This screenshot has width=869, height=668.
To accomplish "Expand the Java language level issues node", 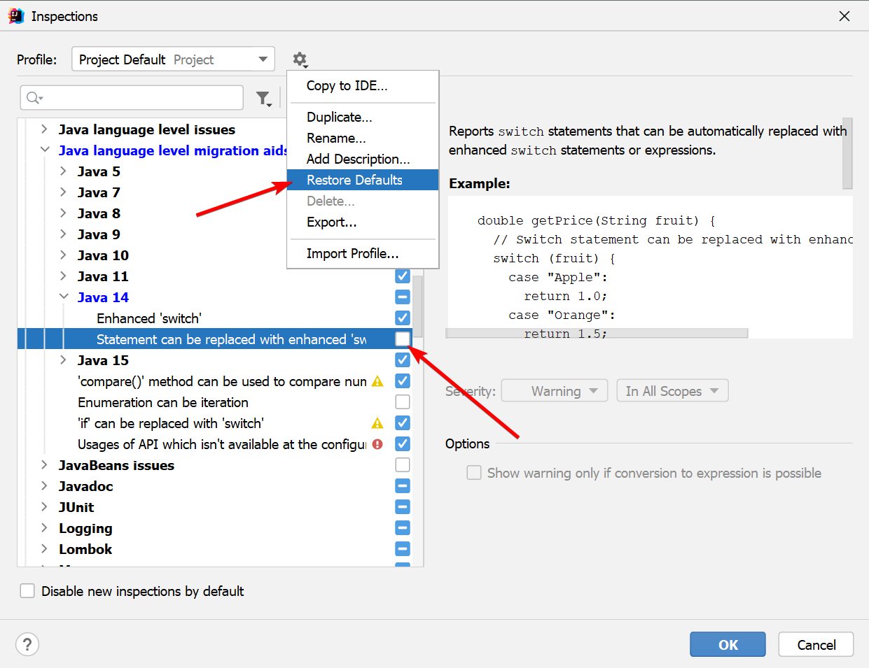I will click(x=44, y=129).
